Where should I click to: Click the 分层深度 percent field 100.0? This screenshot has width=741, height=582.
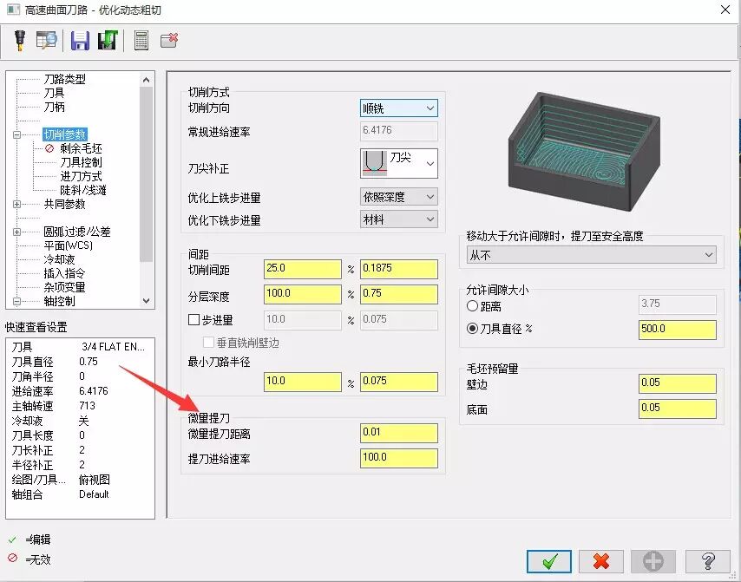[303, 294]
